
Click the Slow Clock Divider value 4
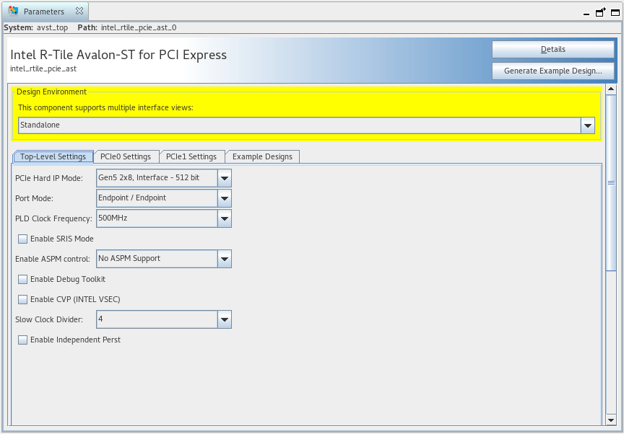(x=157, y=319)
